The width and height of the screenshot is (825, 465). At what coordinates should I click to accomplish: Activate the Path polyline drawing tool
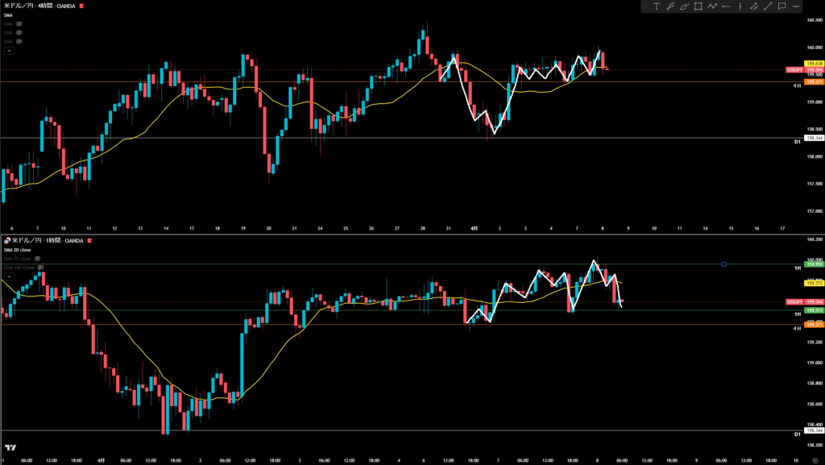(x=712, y=7)
